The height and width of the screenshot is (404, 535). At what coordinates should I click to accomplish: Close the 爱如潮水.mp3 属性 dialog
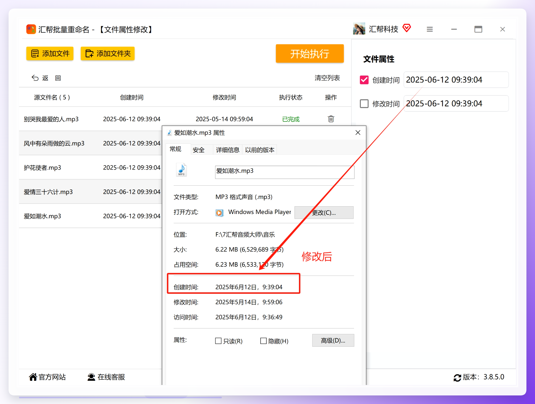[x=358, y=133]
